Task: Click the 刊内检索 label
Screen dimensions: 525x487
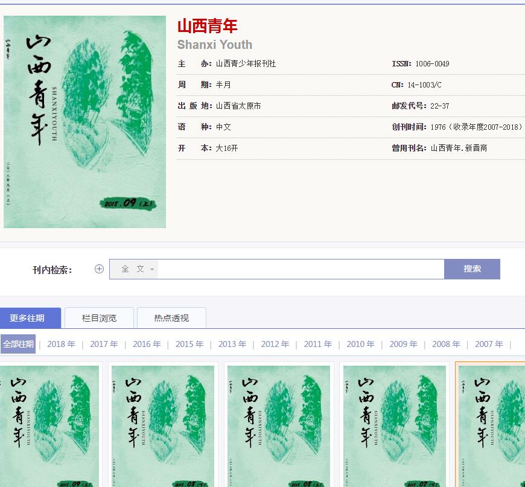Action: [x=52, y=270]
